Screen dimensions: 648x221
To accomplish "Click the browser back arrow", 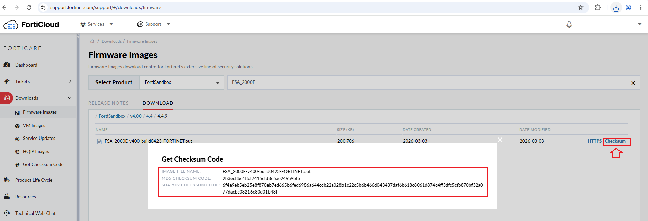I will click(x=4, y=7).
